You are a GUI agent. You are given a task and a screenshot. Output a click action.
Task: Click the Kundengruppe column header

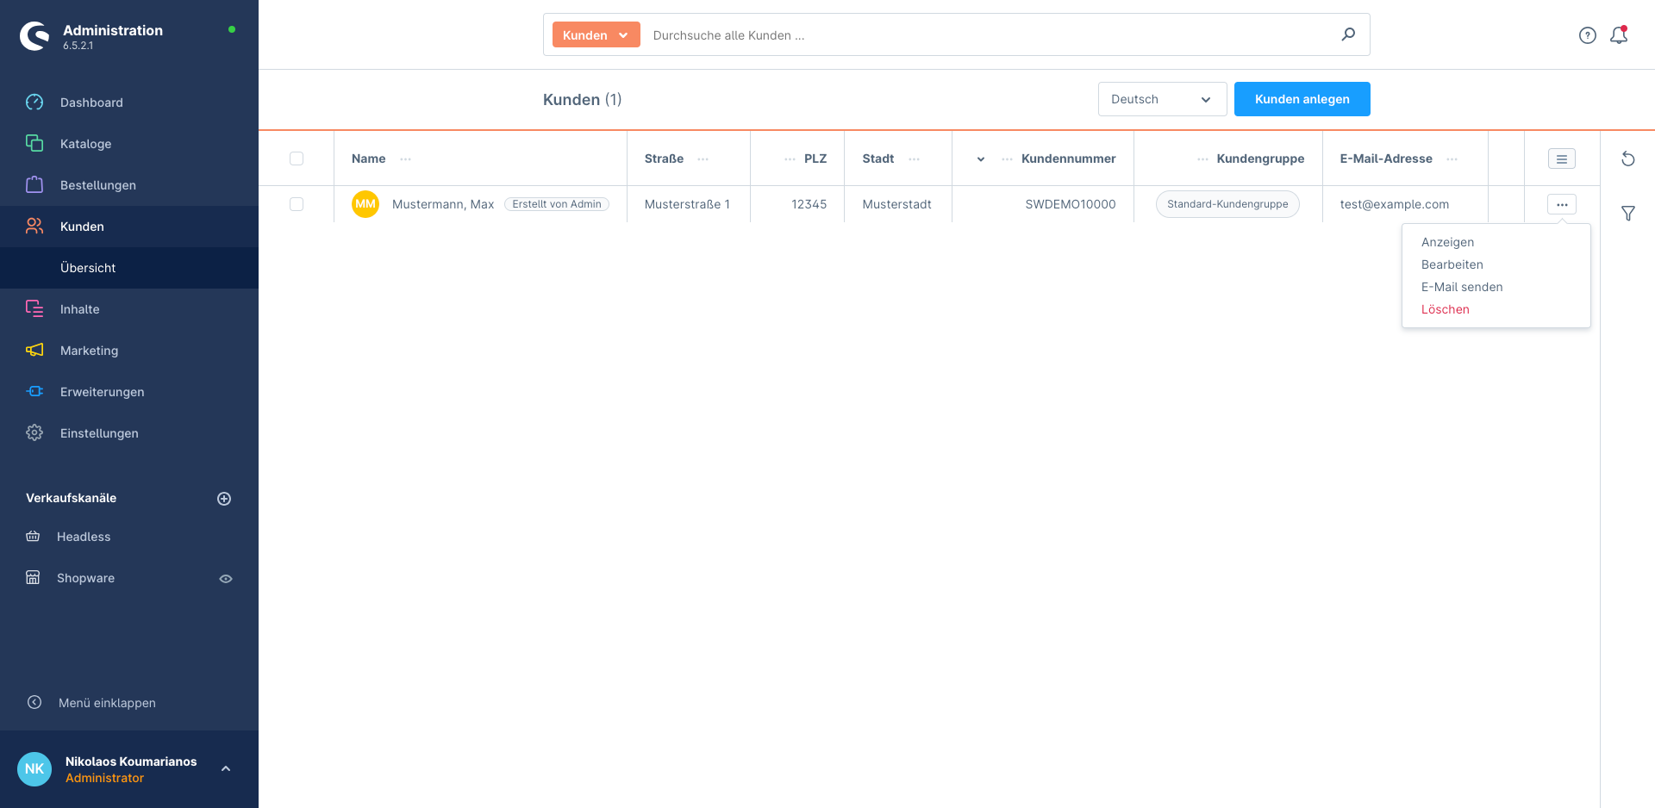tap(1260, 158)
